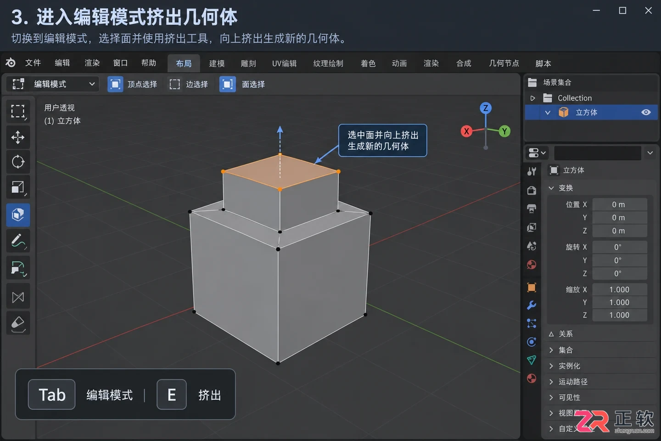Choose the eraser tool at the toolbar bottom
The width and height of the screenshot is (661, 441).
(18, 323)
